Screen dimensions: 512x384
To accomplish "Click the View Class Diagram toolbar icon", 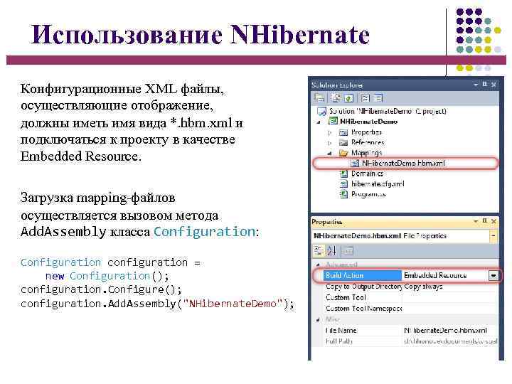I will [378, 97].
